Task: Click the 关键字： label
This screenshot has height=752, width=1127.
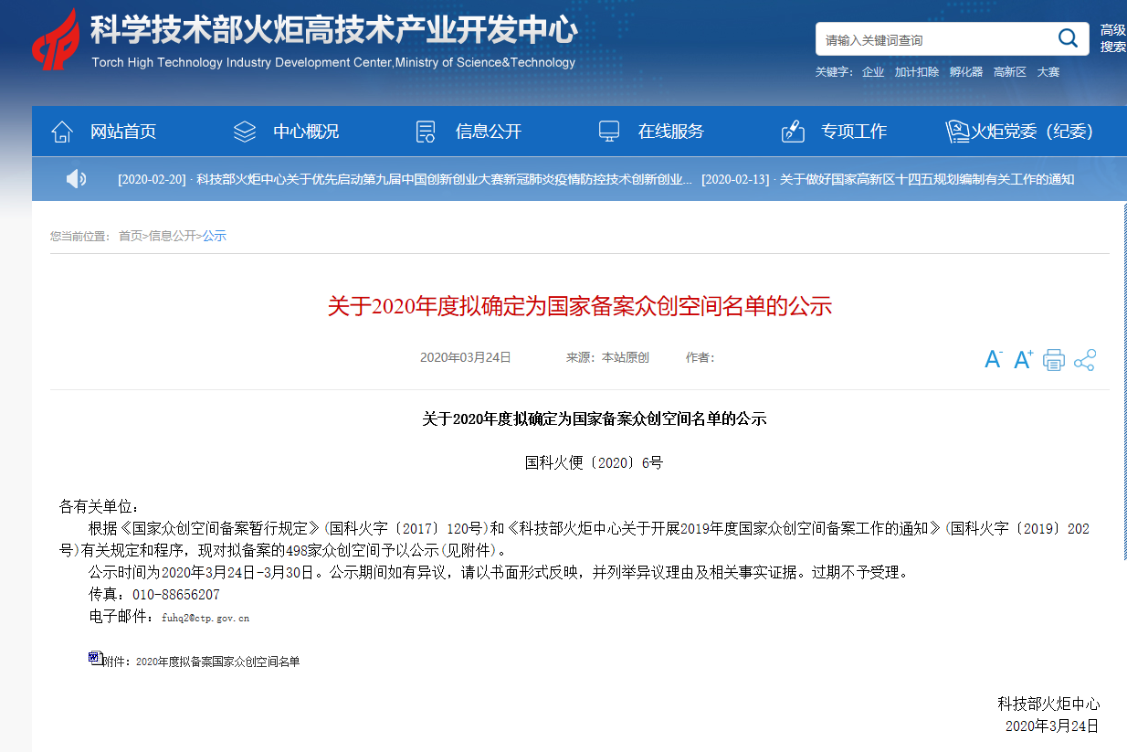Action: click(x=835, y=72)
